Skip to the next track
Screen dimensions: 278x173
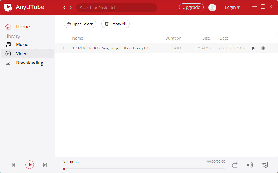click(x=45, y=165)
